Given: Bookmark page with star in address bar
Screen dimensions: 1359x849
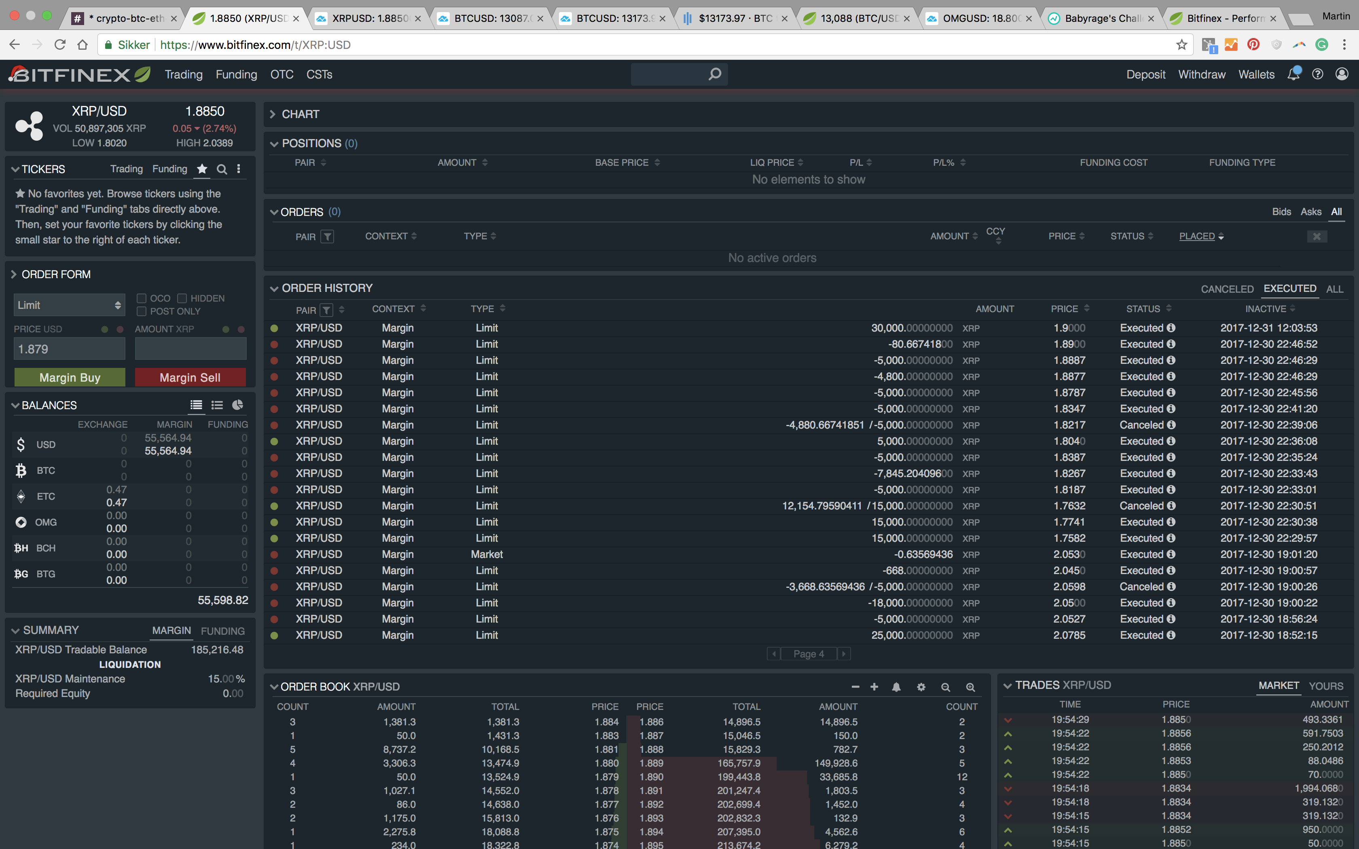Looking at the screenshot, I should coord(1182,45).
